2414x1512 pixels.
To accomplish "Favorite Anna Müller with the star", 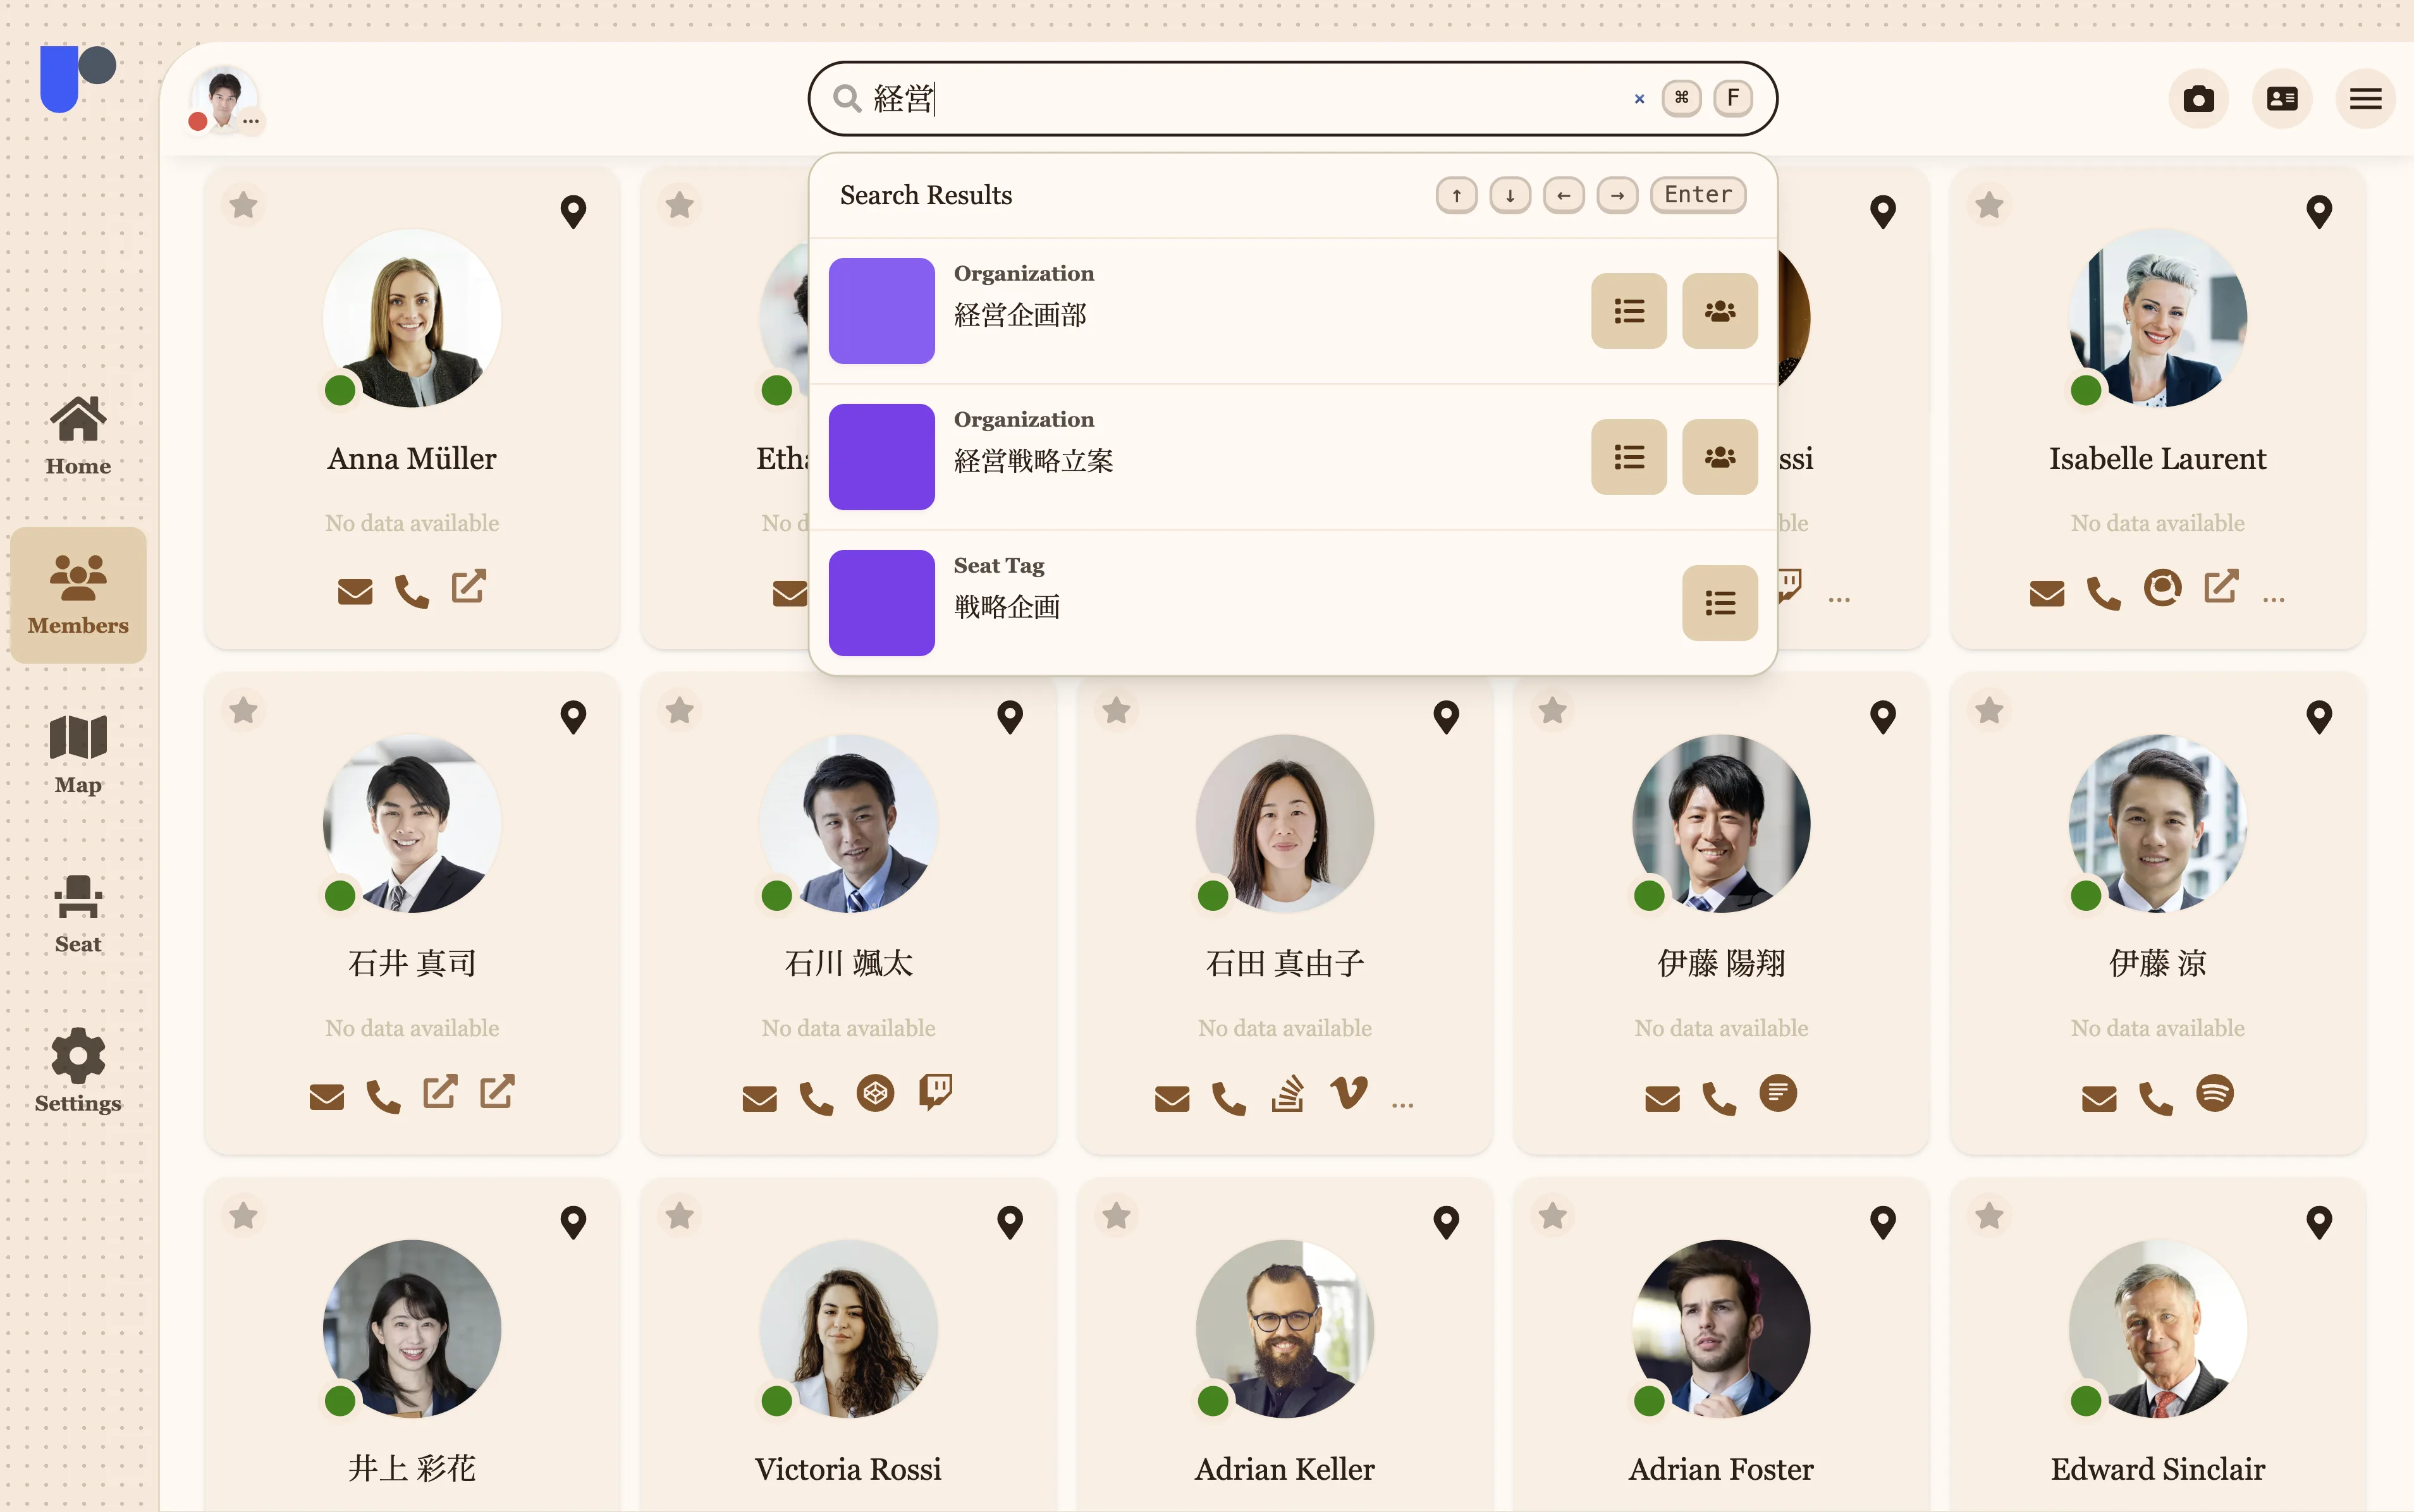I will tap(243, 206).
